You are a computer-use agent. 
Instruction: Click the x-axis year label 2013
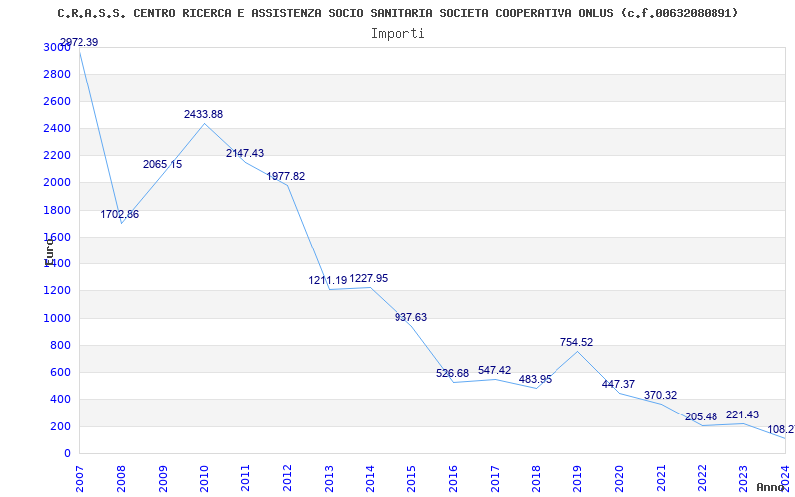[x=329, y=479]
